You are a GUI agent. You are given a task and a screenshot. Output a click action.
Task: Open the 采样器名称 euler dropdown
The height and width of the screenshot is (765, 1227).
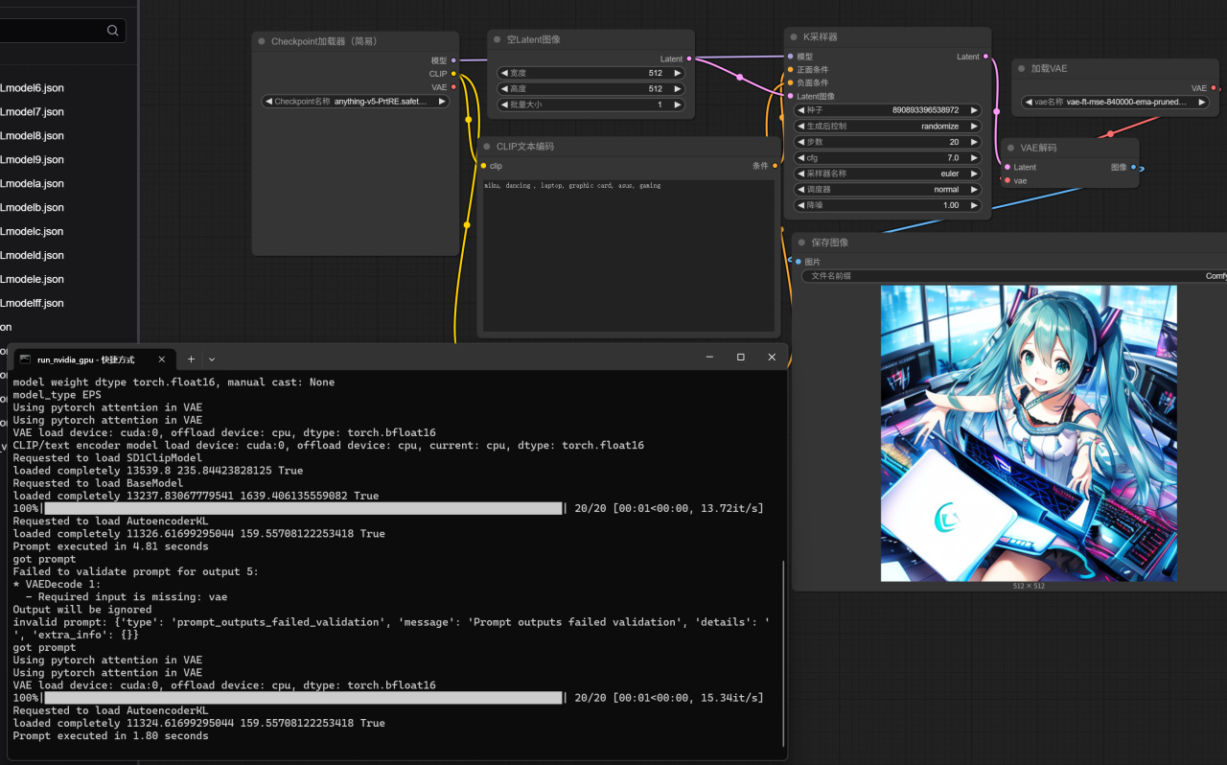point(888,174)
